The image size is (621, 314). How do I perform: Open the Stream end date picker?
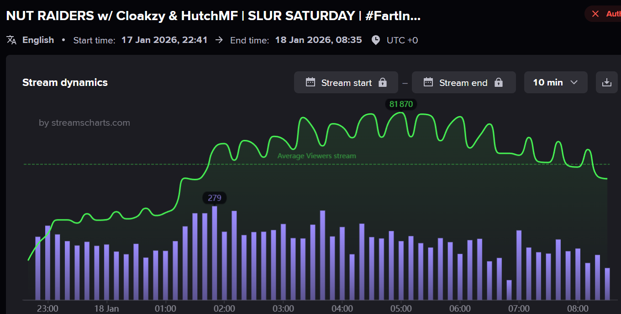(x=463, y=83)
